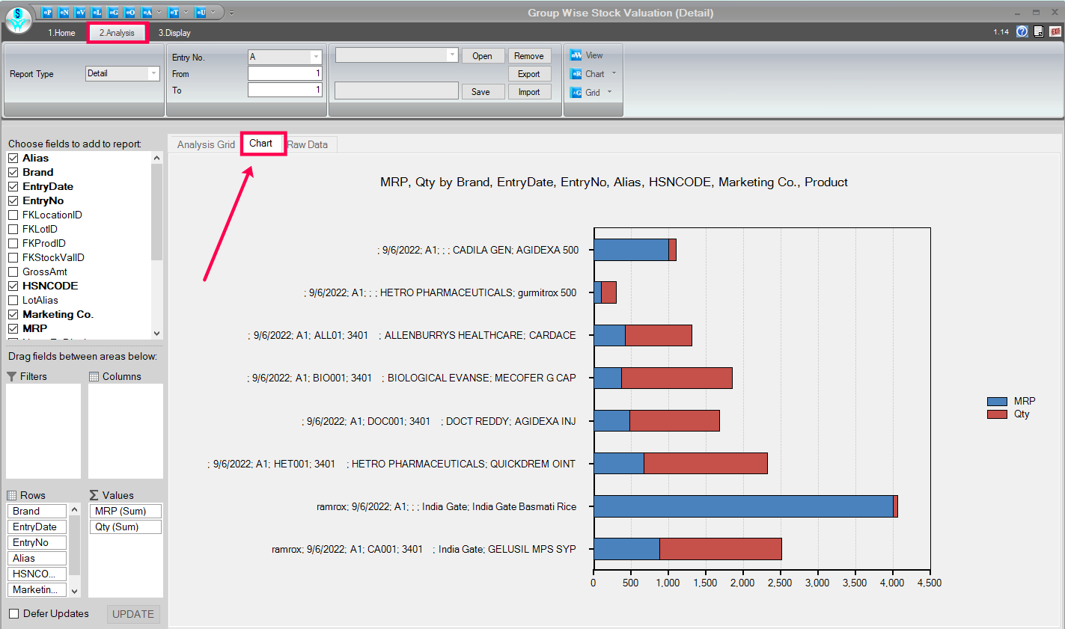Click India Gate Basmati Rice MRP bar
The height and width of the screenshot is (629, 1065).
click(x=743, y=506)
